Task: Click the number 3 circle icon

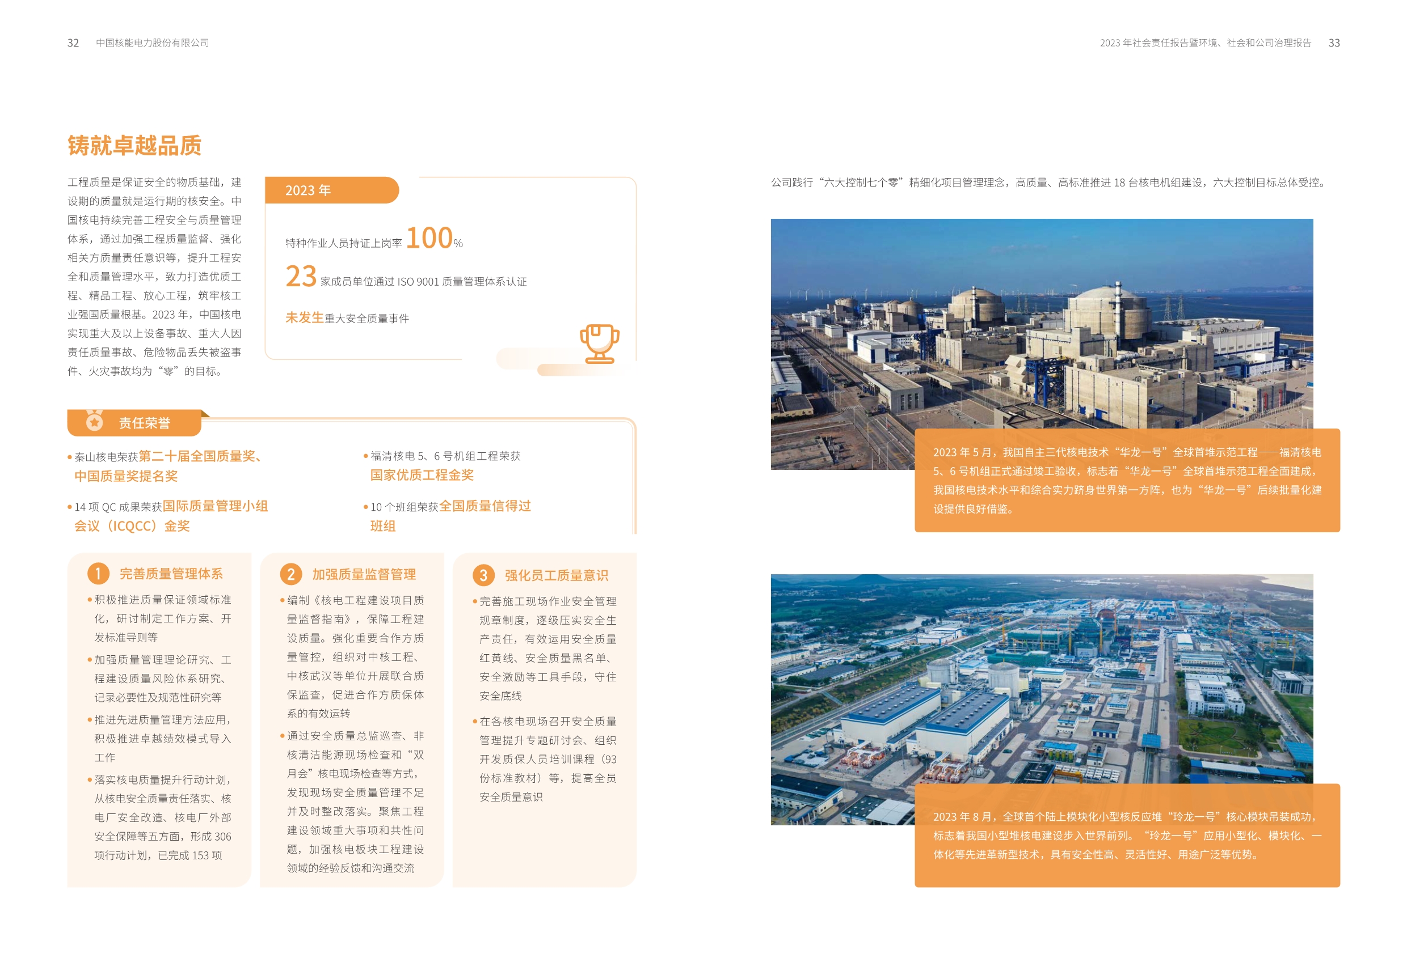Action: pyautogui.click(x=483, y=575)
